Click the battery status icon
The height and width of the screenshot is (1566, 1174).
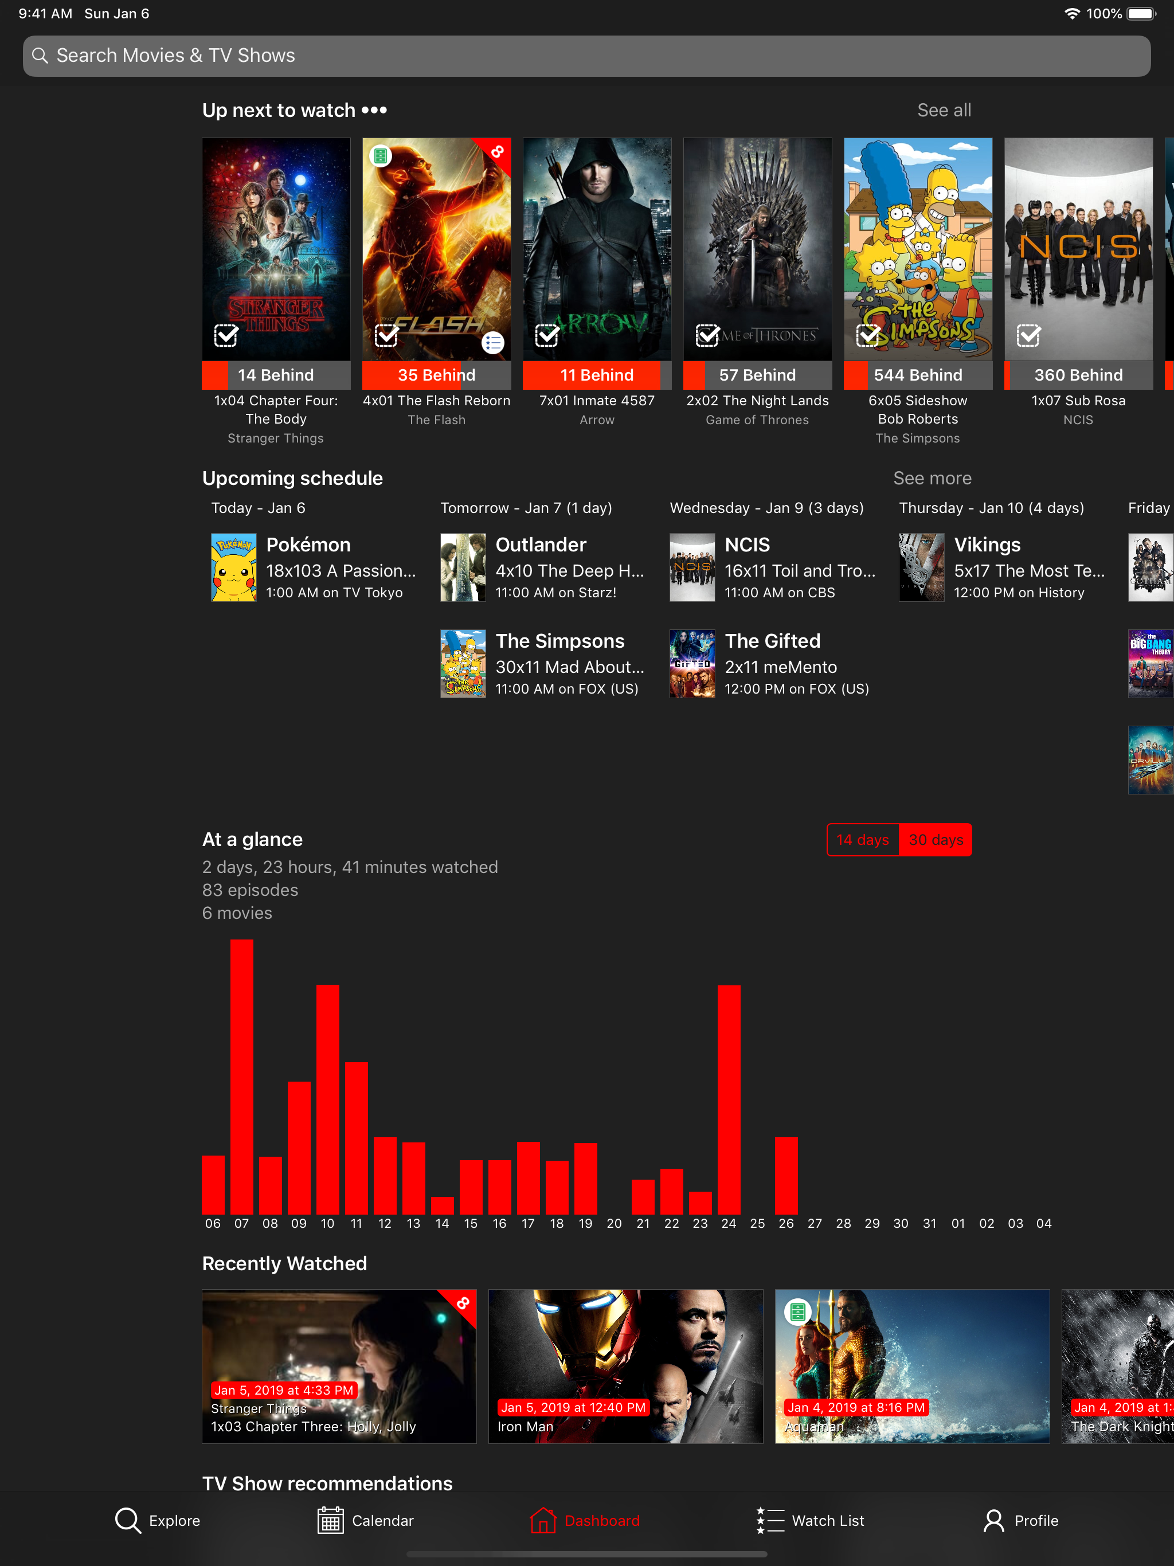click(x=1141, y=13)
